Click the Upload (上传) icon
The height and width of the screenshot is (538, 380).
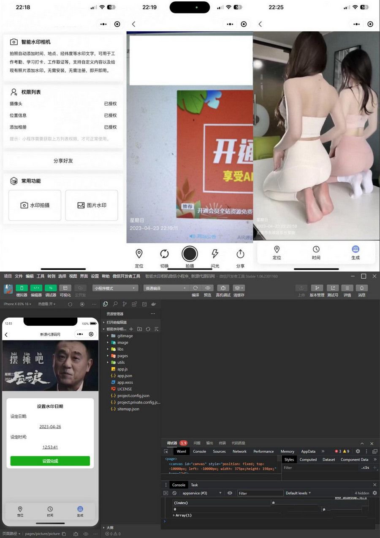tap(301, 288)
